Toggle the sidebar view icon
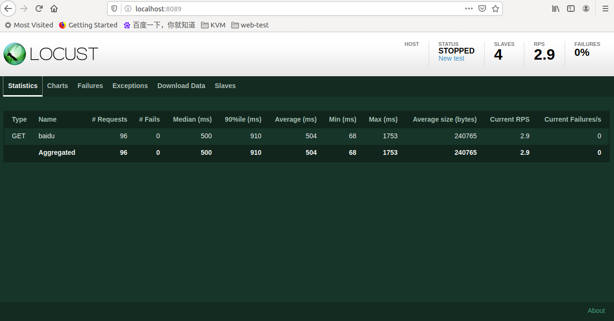Viewport: 614px width, 321px height. (571, 9)
